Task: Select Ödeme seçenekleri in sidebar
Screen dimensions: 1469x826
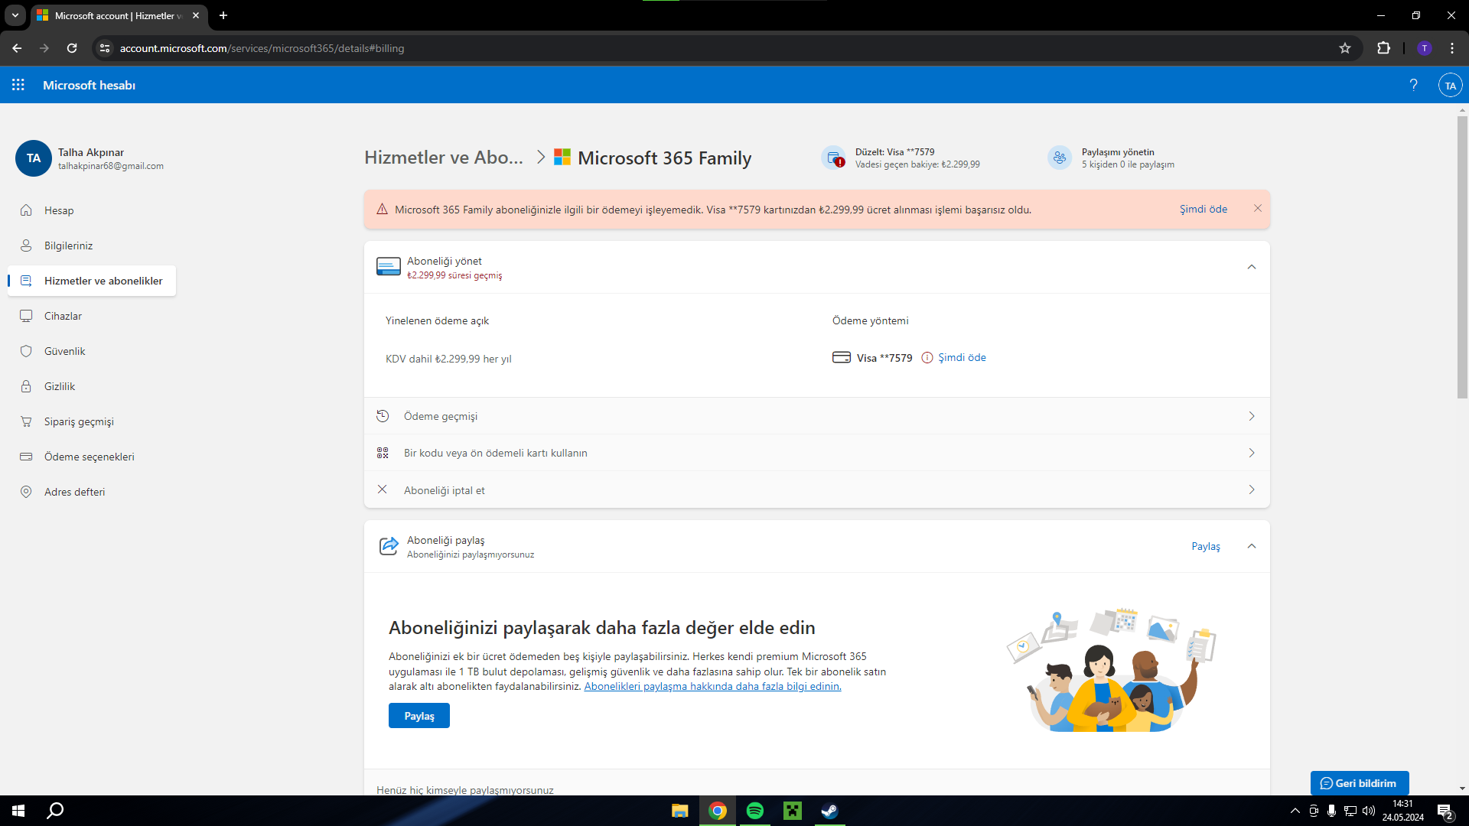Action: (x=89, y=457)
